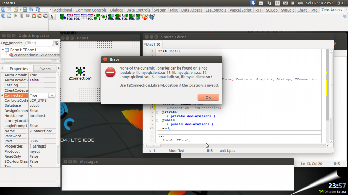
Task: Click the New Unit toolbar icon
Action: pos(3,9)
